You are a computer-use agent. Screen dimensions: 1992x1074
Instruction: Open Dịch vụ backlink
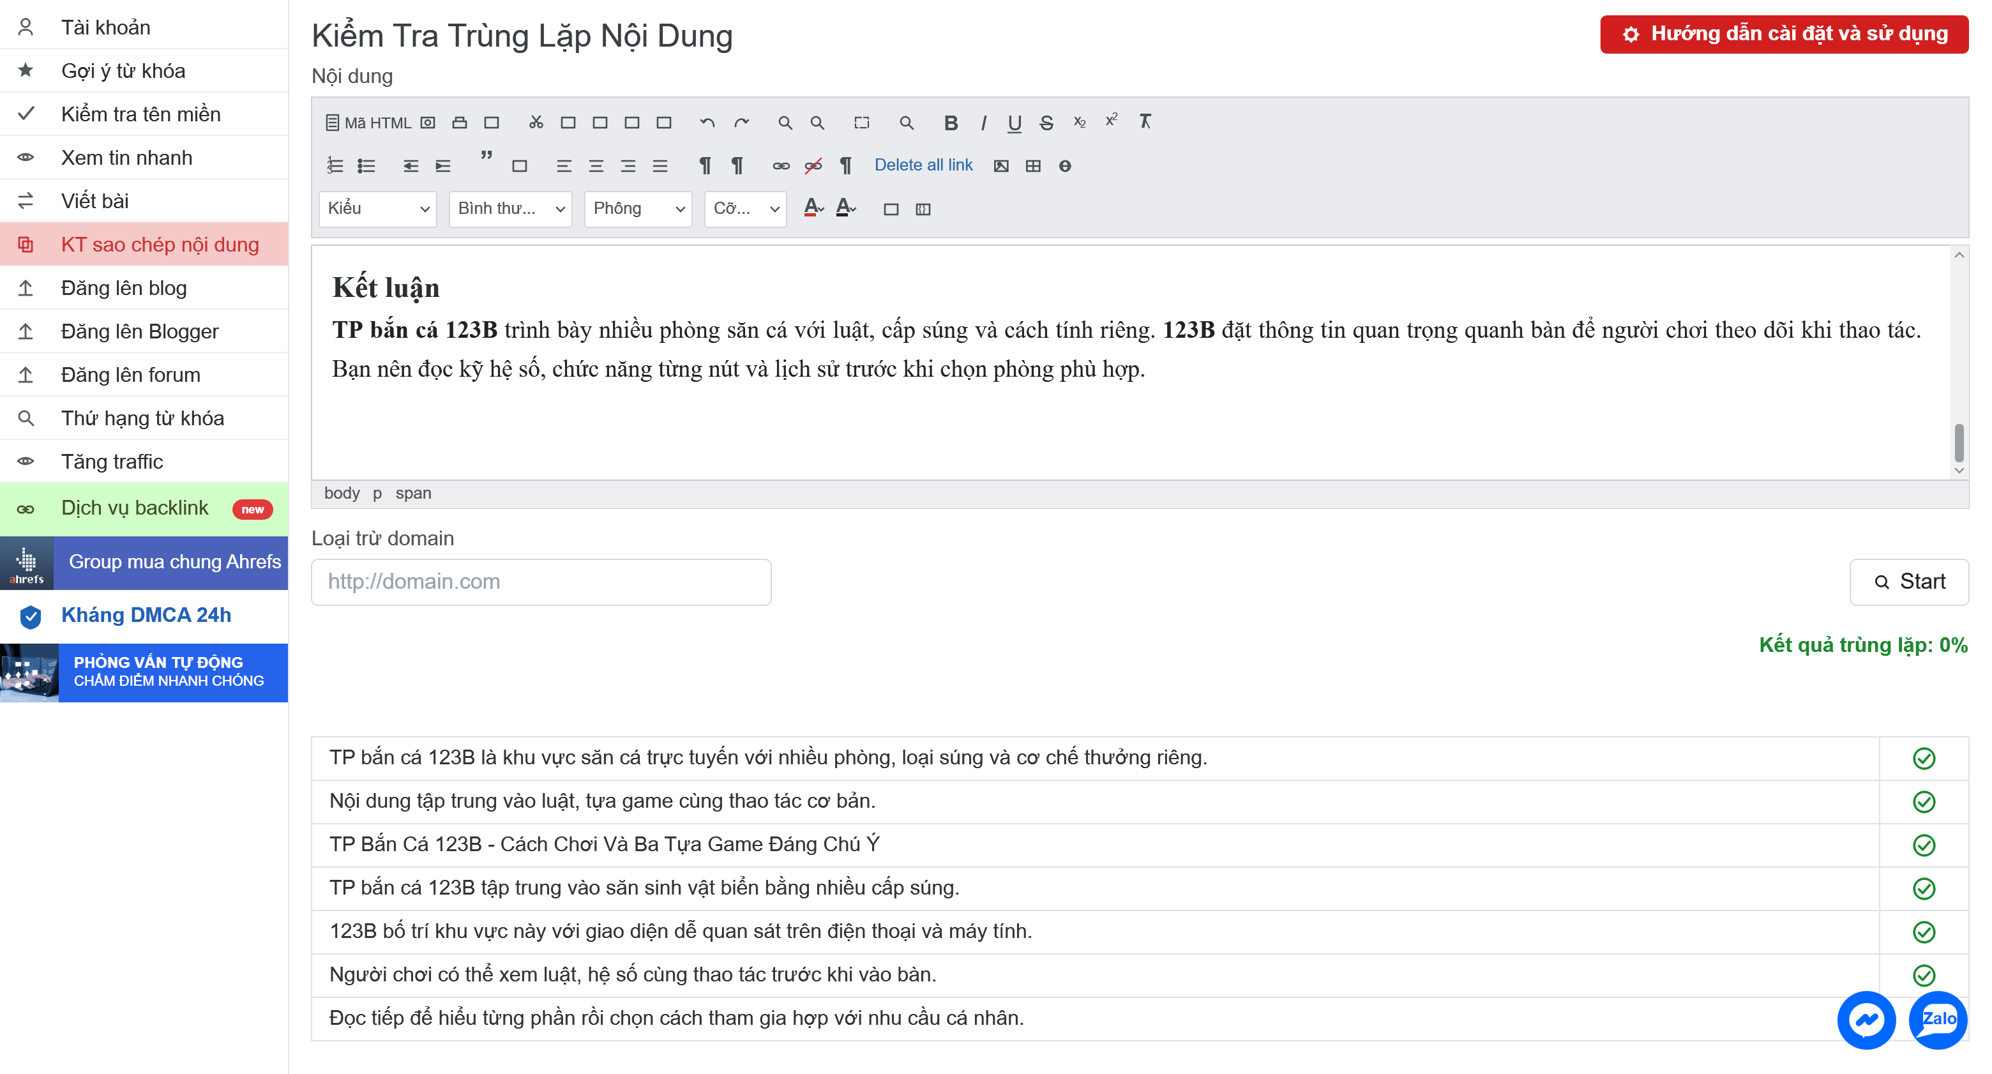tap(144, 509)
